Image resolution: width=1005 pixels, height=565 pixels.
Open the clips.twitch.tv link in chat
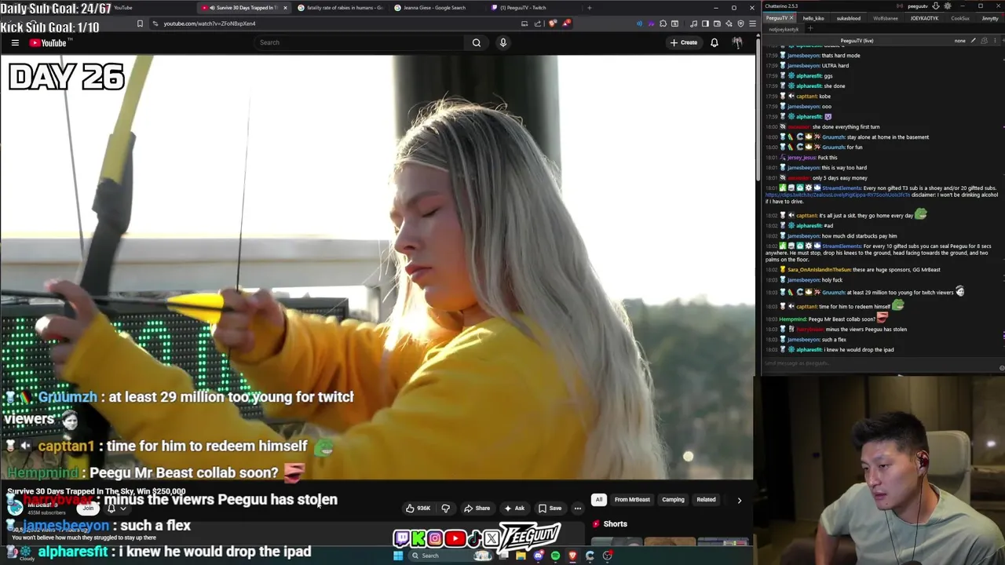839,195
